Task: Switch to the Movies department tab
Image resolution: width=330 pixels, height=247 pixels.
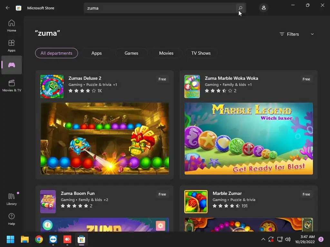Action: click(x=166, y=53)
